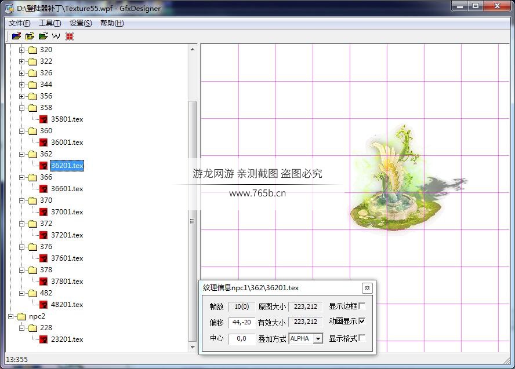Click the red icon of 35801.tex
515x369 pixels.
43,119
